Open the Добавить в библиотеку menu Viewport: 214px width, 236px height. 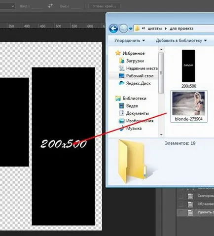click(181, 40)
